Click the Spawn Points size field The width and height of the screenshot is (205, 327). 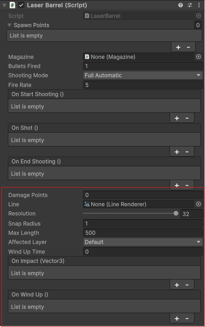(198, 25)
